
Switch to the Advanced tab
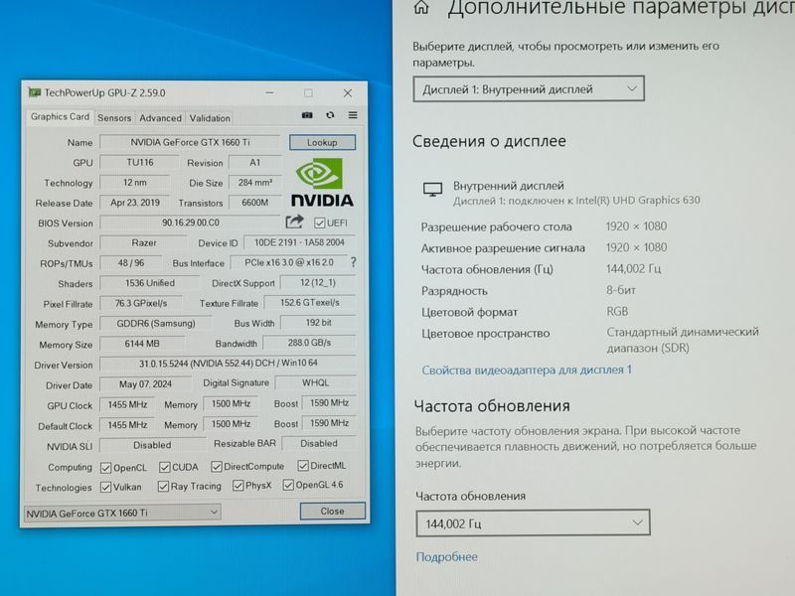(x=160, y=117)
